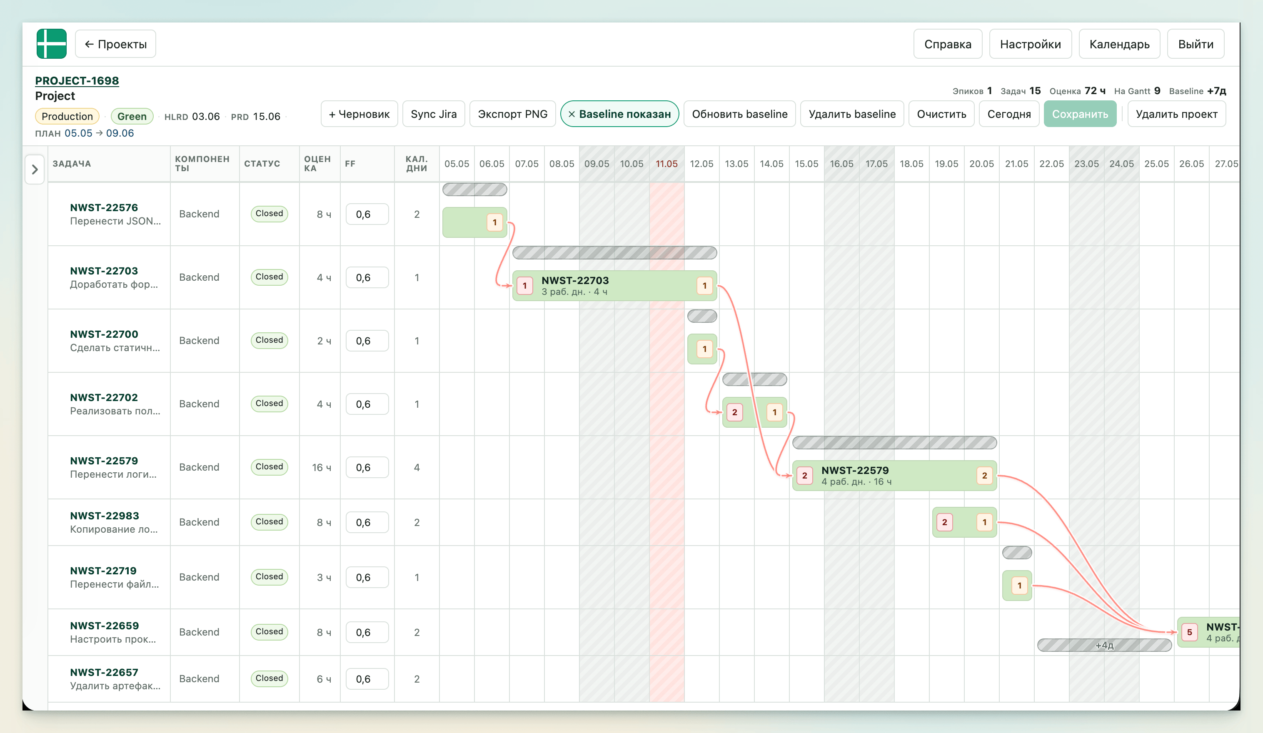Edit FF value for NWST-22702
Image resolution: width=1263 pixels, height=733 pixels.
click(367, 404)
